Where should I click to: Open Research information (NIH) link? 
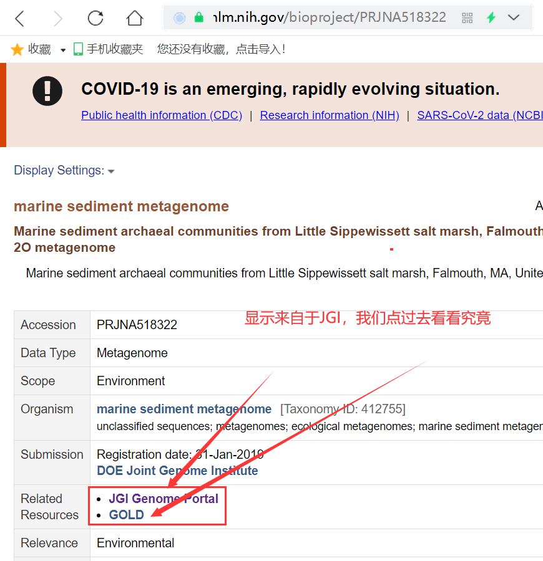click(330, 115)
